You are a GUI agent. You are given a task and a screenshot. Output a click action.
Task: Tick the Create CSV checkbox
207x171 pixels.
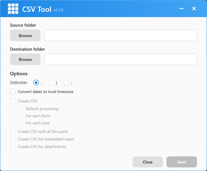(13, 101)
